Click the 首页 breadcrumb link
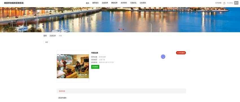This screenshot has height=102, width=240. (45, 36)
